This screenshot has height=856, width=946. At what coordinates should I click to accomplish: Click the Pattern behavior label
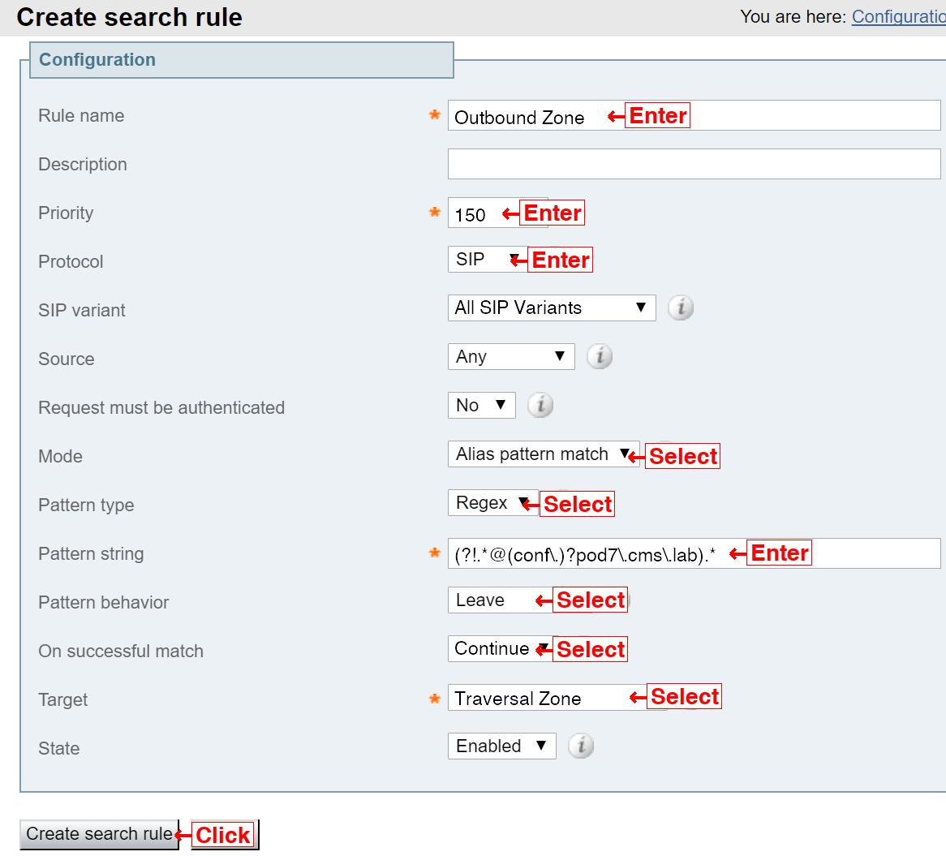pyautogui.click(x=104, y=603)
